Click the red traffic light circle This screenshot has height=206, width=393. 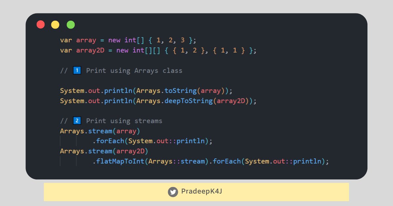tap(40, 24)
